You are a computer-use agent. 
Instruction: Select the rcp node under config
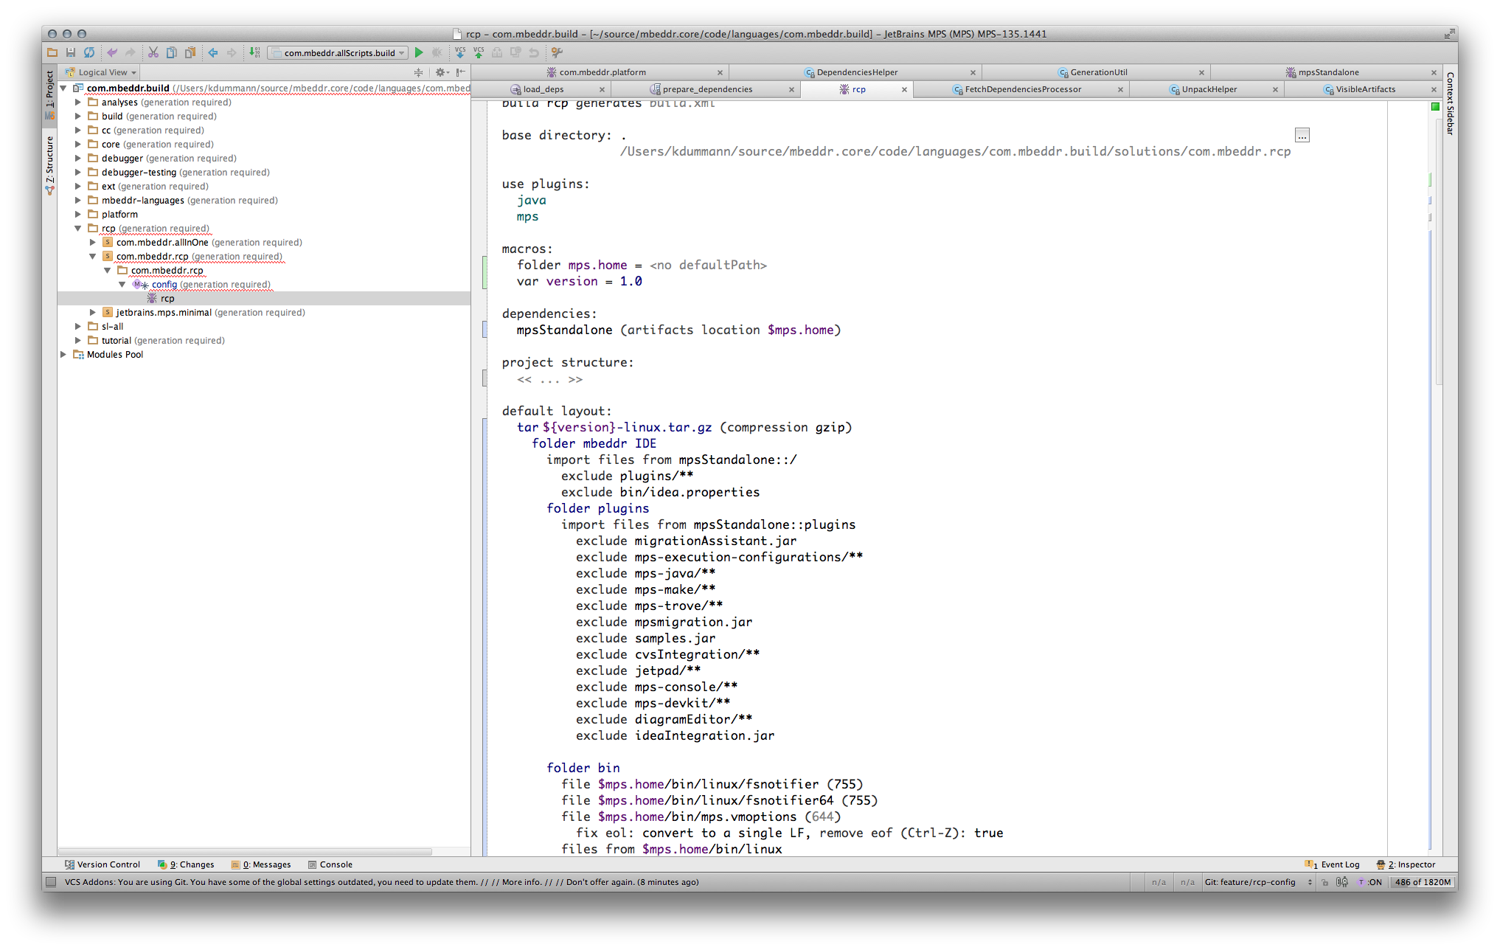click(x=167, y=299)
